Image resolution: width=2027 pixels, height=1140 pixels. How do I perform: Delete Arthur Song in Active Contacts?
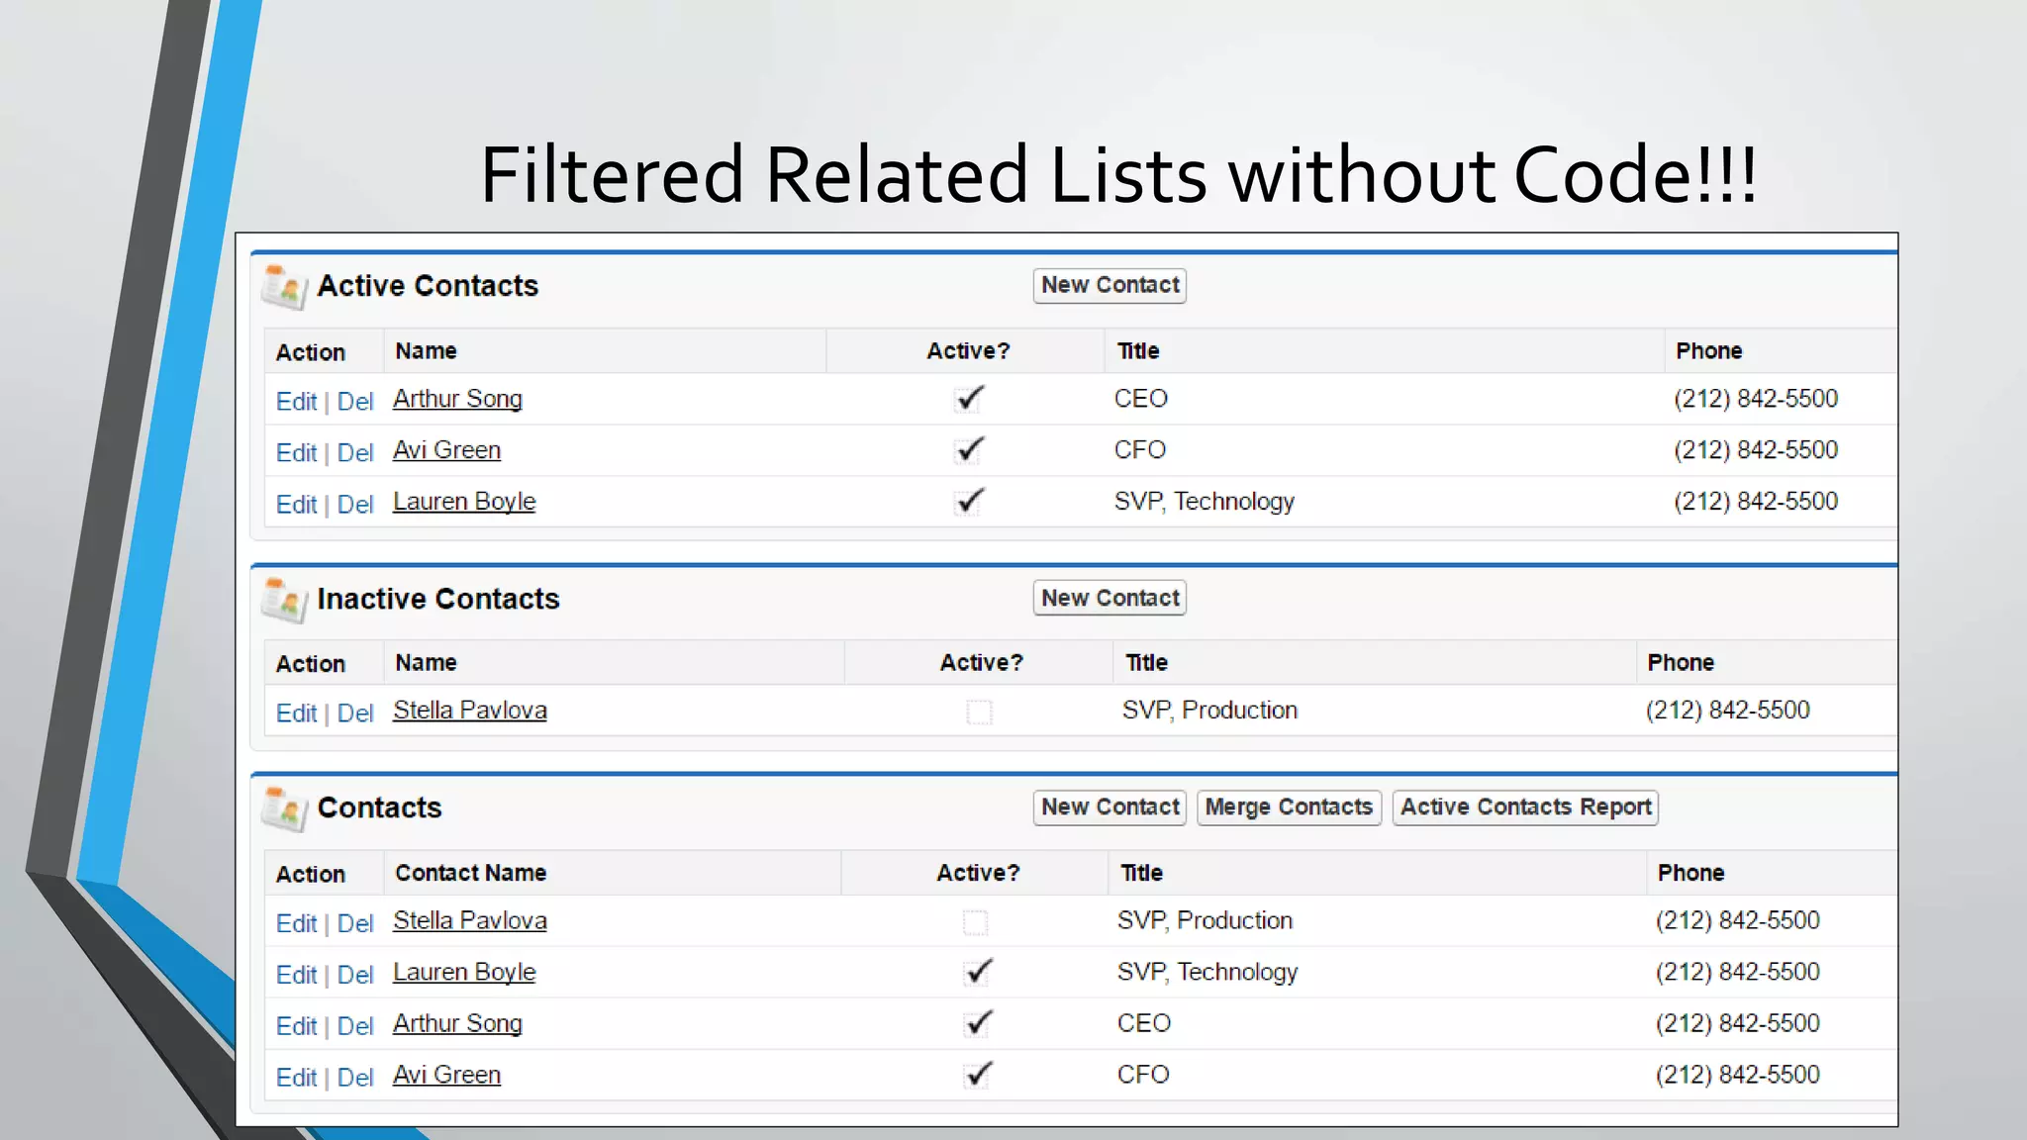(x=354, y=402)
